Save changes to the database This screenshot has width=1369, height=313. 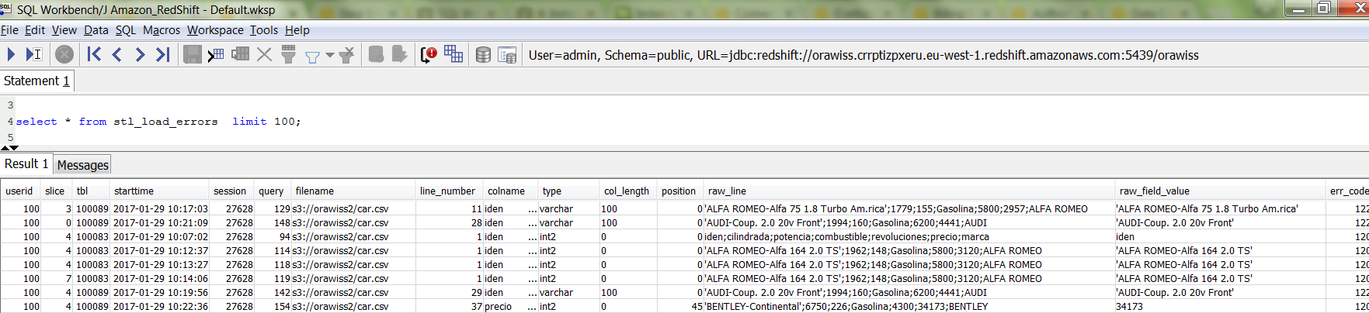tap(193, 54)
